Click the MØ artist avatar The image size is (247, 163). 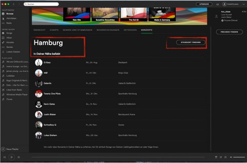[38, 73]
